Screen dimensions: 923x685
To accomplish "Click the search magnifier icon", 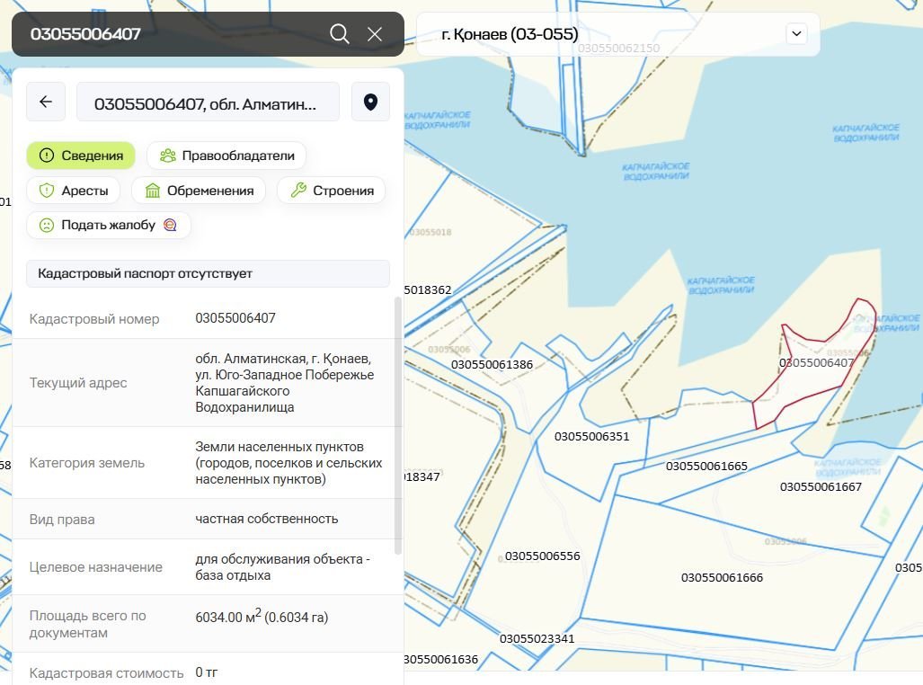I will click(x=339, y=34).
